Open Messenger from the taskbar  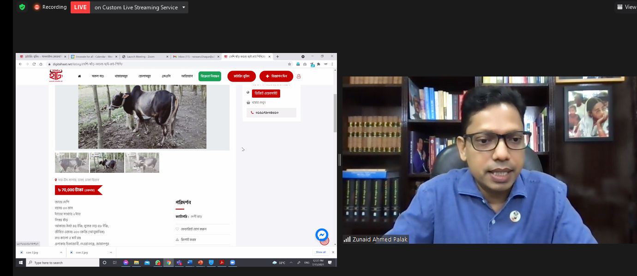point(126,263)
